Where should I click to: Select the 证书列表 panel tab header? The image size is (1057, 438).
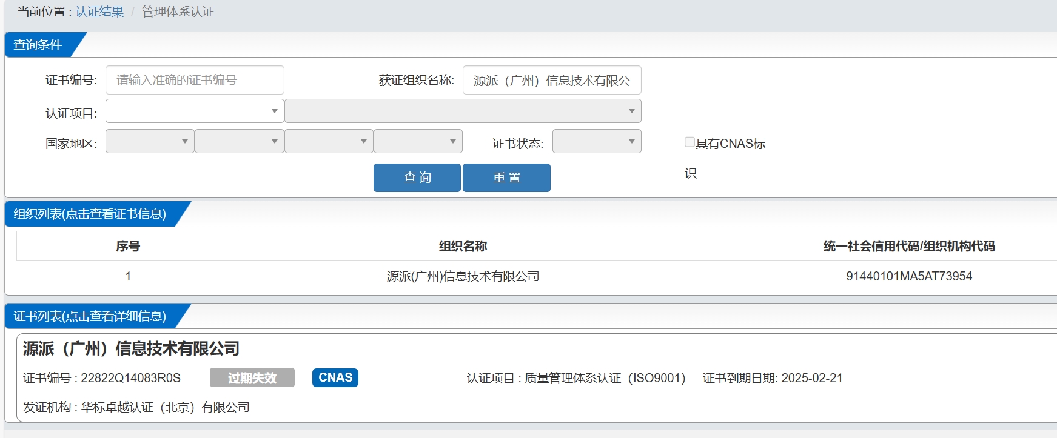tap(90, 316)
